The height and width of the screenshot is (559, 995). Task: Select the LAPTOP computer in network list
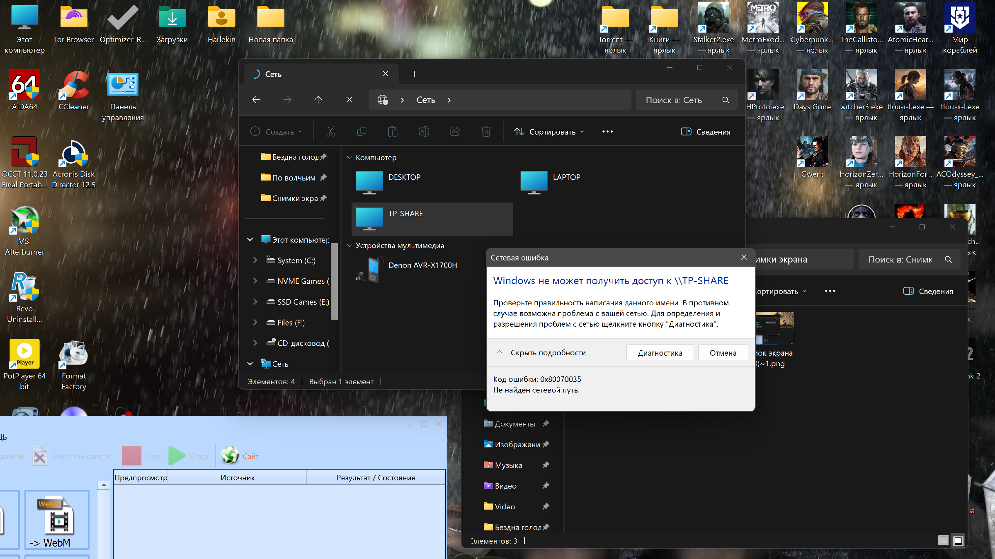(596, 182)
